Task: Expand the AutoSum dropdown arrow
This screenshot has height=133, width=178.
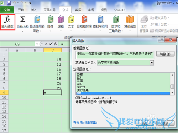Action: 22,31
